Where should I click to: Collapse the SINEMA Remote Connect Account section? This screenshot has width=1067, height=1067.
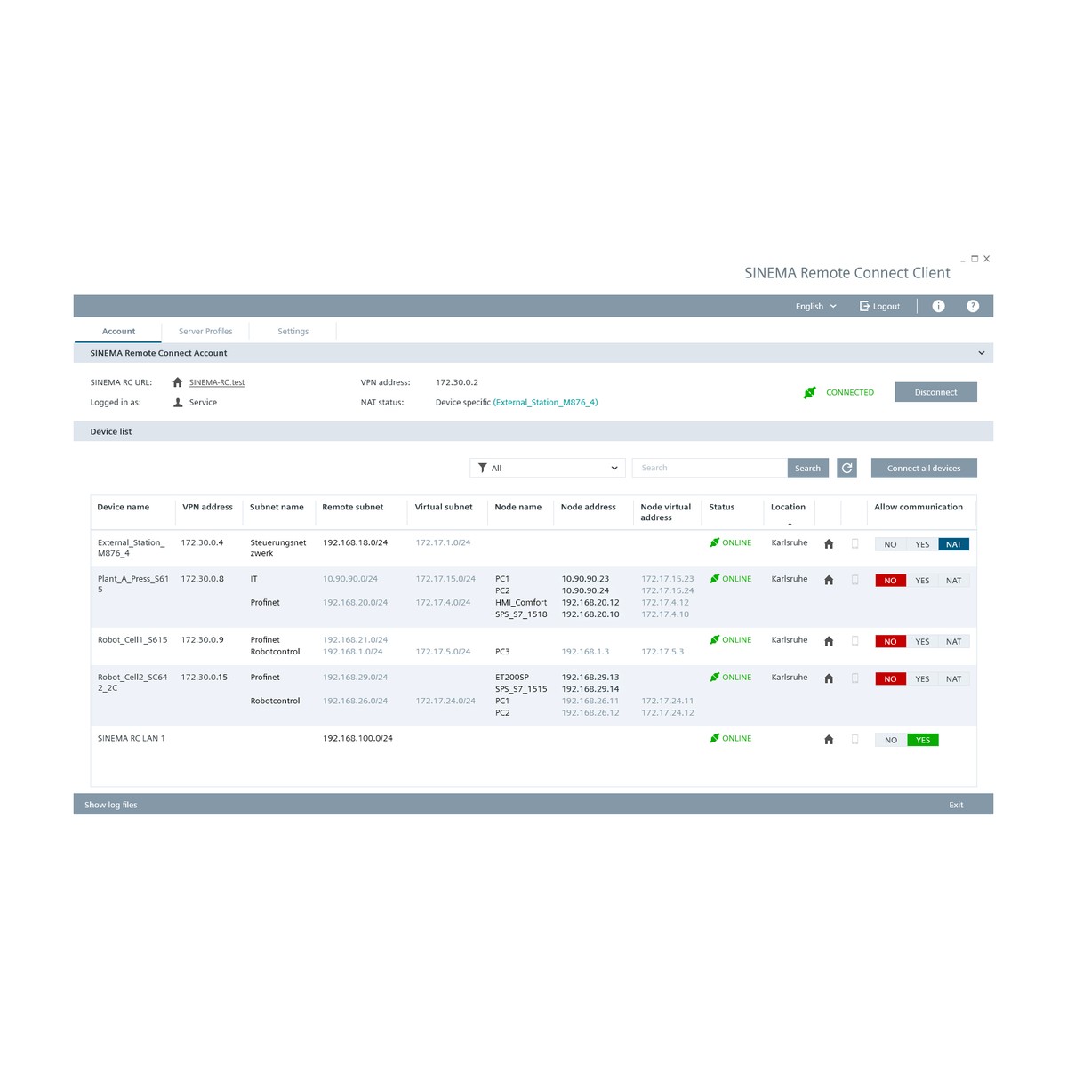982,353
